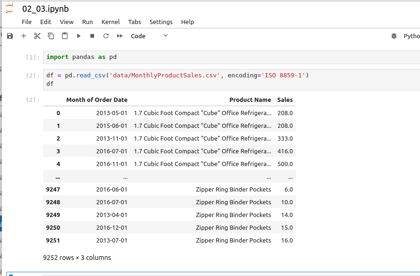The height and width of the screenshot is (276, 420).
Task: Interrupt the kernel with stop icon
Action: click(x=92, y=36)
